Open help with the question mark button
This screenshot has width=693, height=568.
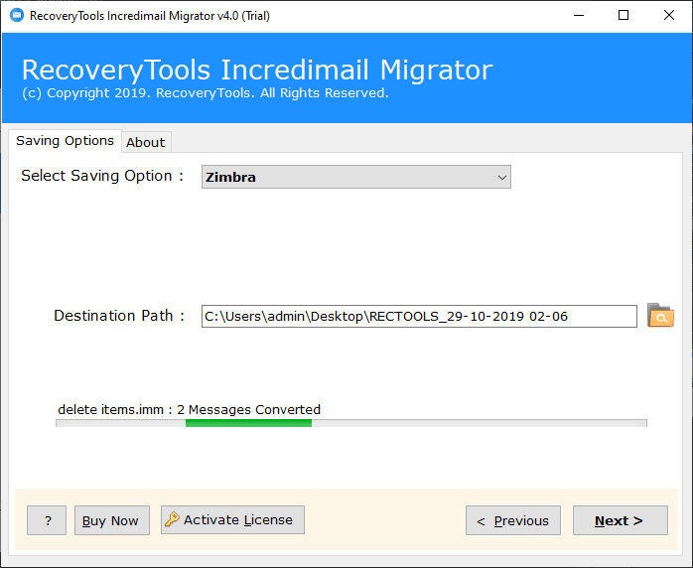[47, 520]
